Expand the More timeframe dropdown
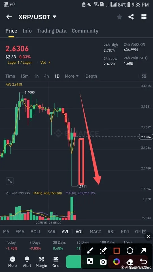 [x=72, y=76]
